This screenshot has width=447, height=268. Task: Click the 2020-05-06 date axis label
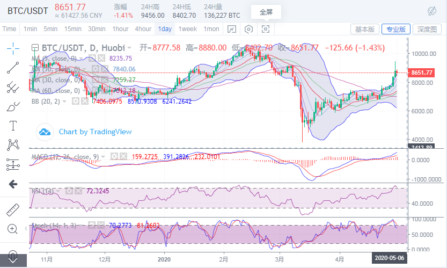click(390, 258)
